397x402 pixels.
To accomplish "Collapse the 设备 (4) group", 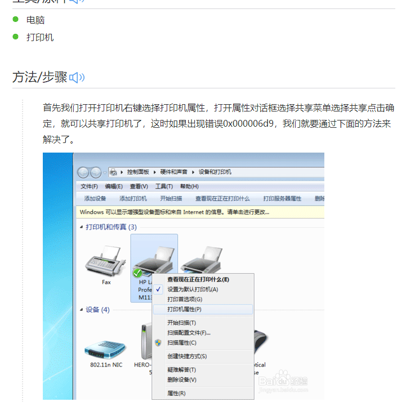I will coord(81,310).
